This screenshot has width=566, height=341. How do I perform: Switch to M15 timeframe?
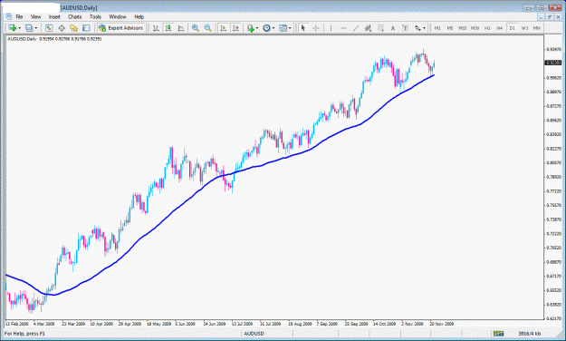[463, 28]
